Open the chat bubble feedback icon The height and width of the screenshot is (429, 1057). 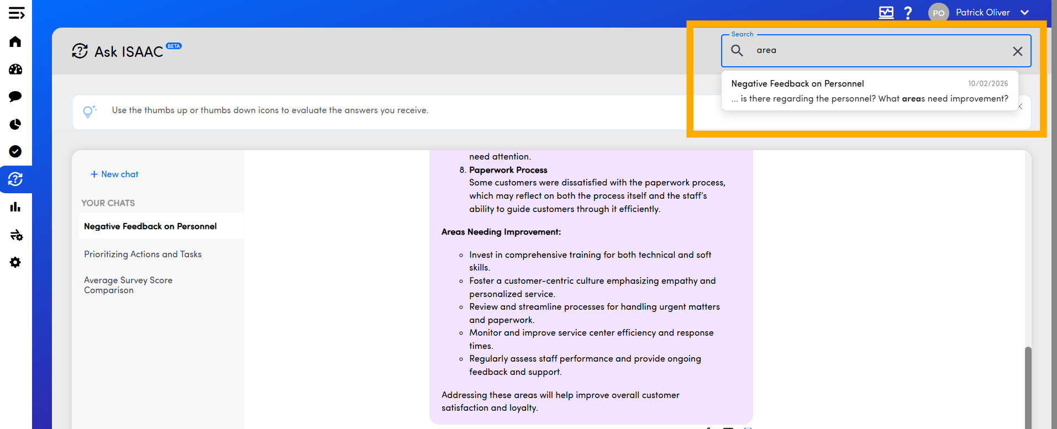pyautogui.click(x=15, y=97)
